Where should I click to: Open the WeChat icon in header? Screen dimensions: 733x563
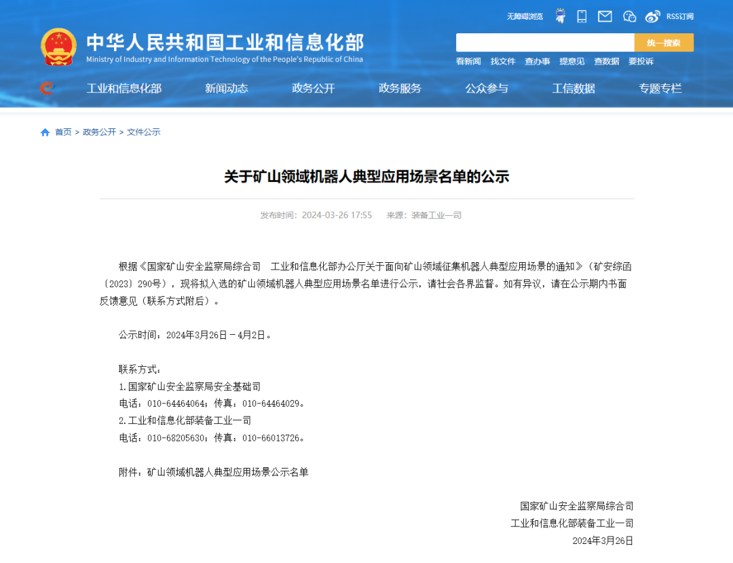click(629, 16)
